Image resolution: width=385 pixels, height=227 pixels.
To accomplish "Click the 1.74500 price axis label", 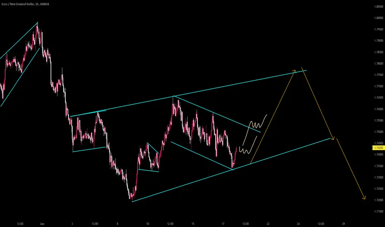I will click(379, 143).
